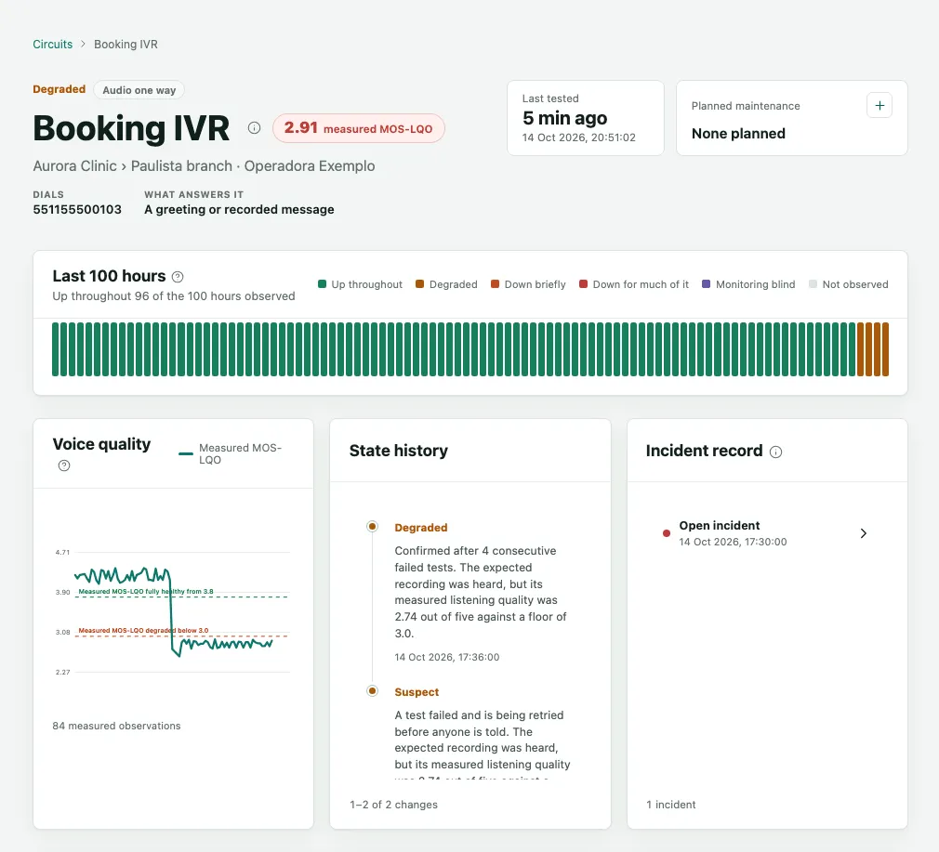
Task: Click the Booking IVR breadcrumb text
Action: tap(126, 45)
